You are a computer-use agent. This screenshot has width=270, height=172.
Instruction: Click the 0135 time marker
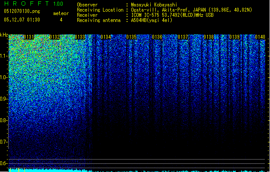(131, 37)
